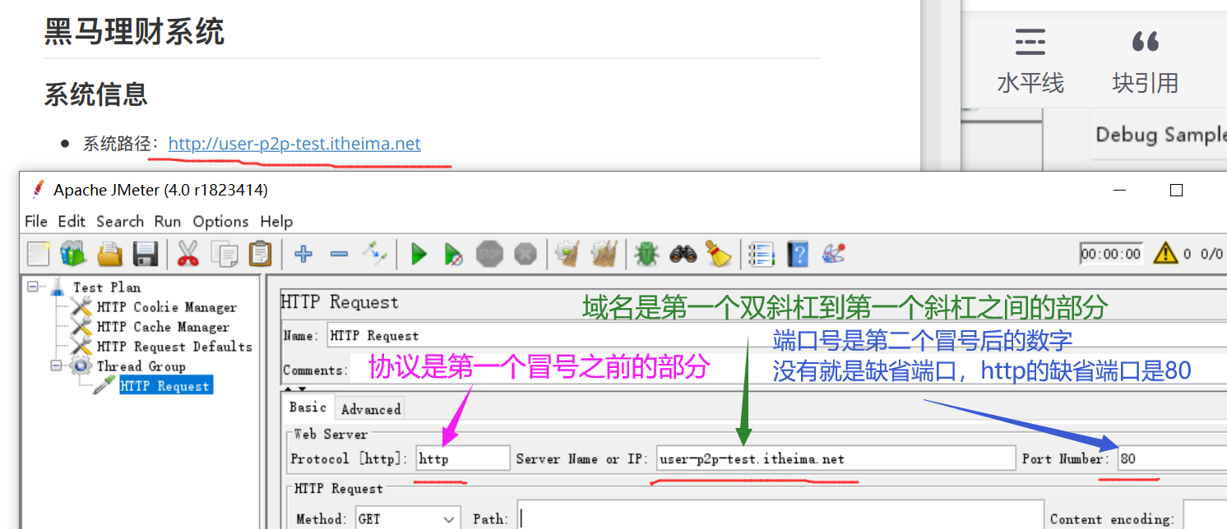Open Search with binoculars icon
1227x529 pixels.
[683, 254]
